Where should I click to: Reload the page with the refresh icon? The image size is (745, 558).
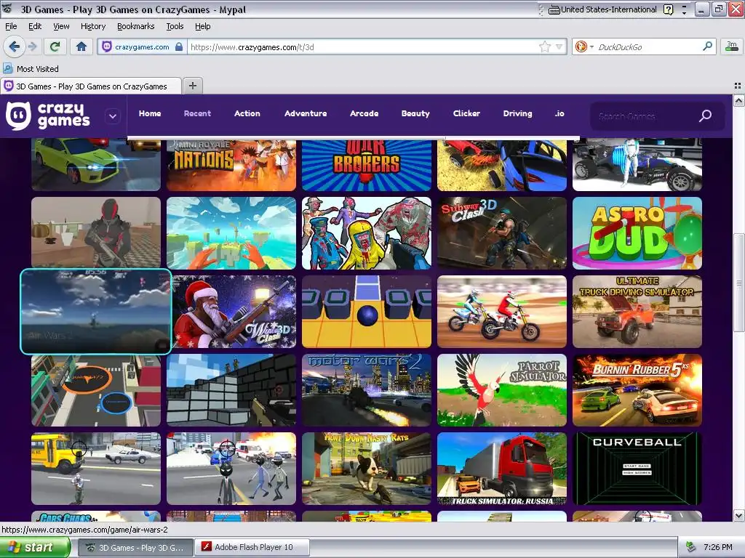(55, 46)
